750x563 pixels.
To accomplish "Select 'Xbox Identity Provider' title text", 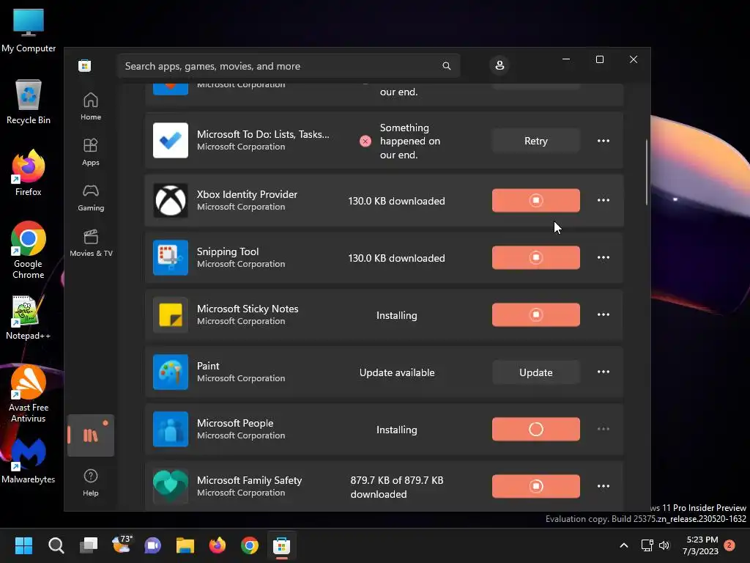I will click(x=247, y=194).
